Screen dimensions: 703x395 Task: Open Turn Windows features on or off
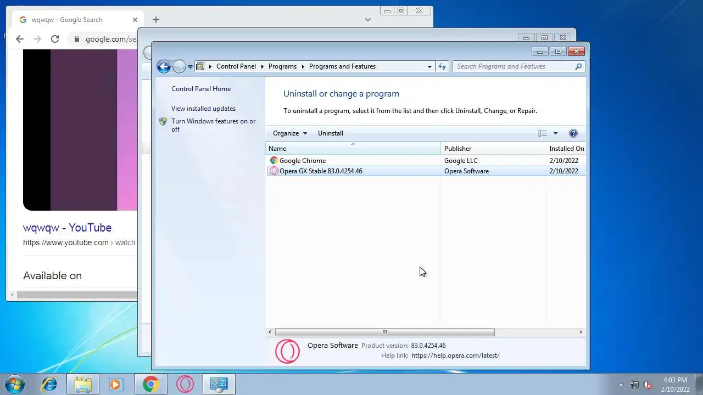click(x=213, y=125)
